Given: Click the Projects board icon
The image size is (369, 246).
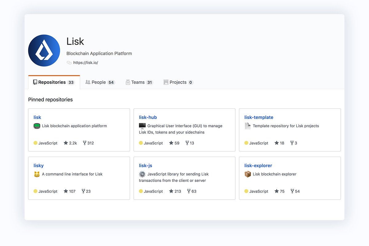Looking at the screenshot, I should [x=166, y=82].
